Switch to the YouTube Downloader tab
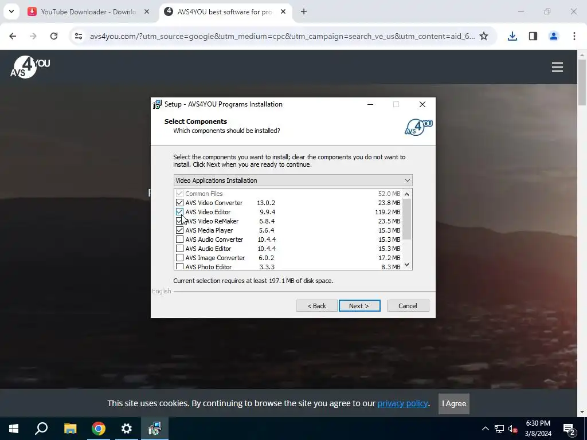587x440 pixels. click(x=88, y=11)
